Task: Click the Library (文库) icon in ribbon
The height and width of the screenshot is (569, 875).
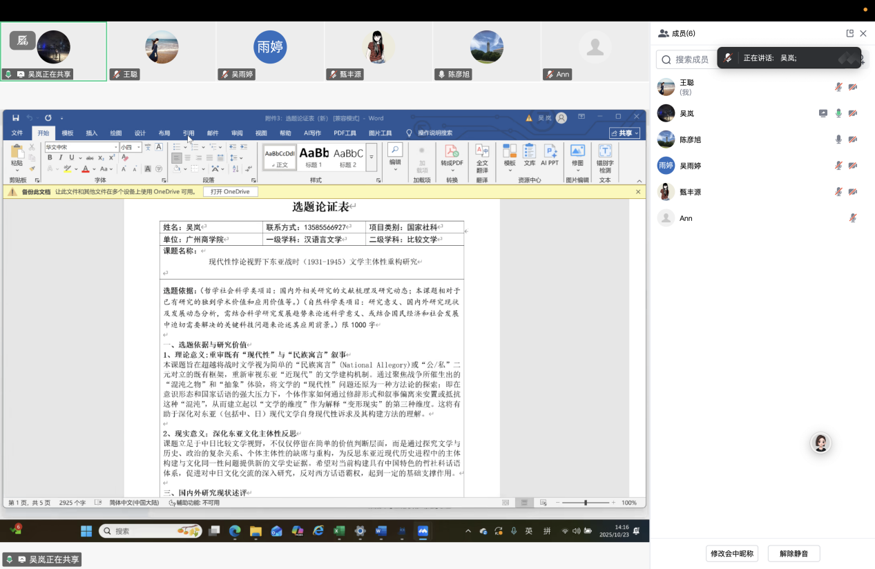Action: click(x=530, y=155)
